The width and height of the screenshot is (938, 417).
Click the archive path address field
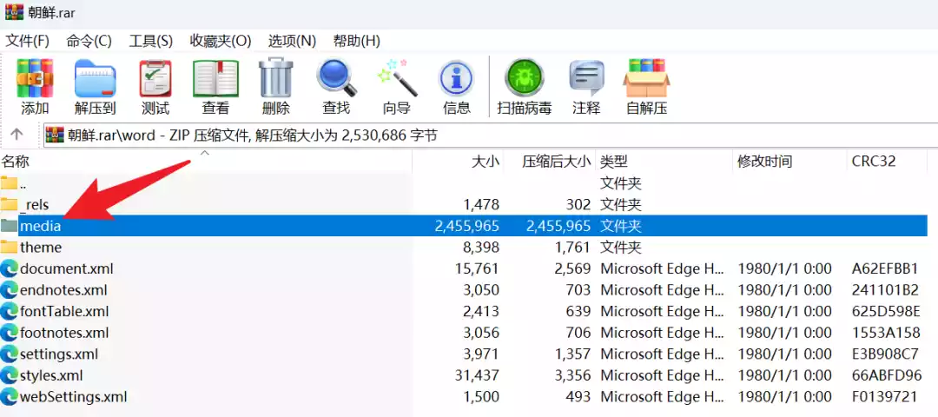point(486,135)
